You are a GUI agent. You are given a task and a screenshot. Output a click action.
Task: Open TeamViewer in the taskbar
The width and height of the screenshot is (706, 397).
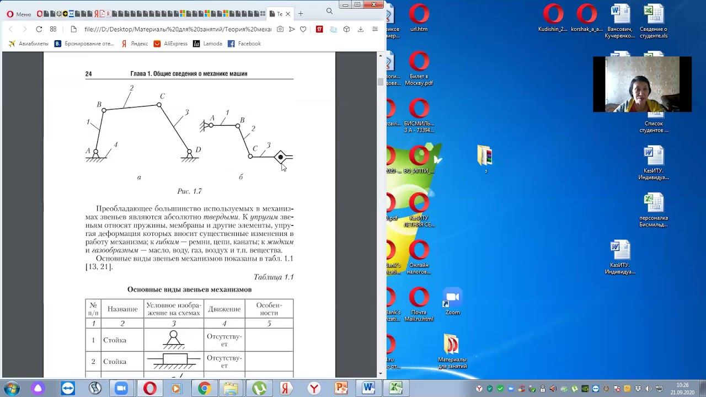tap(67, 388)
